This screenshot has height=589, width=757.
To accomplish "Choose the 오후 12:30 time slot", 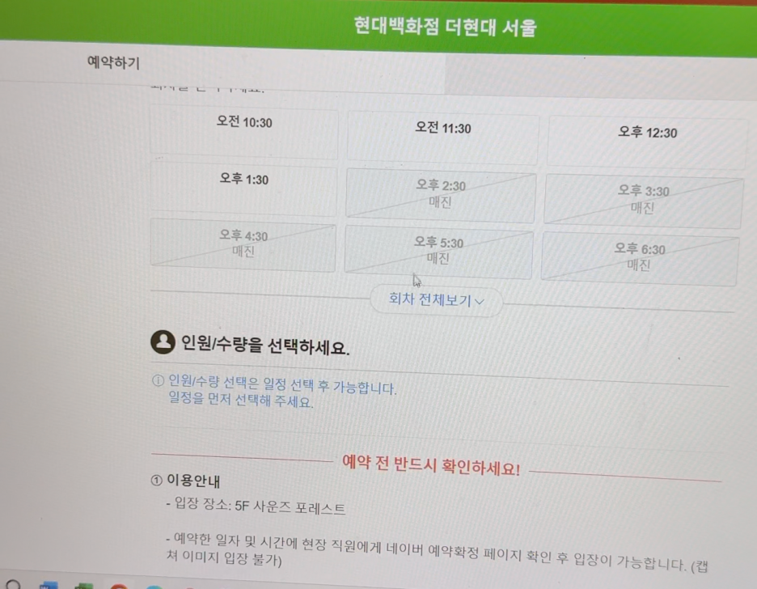I will click(647, 142).
